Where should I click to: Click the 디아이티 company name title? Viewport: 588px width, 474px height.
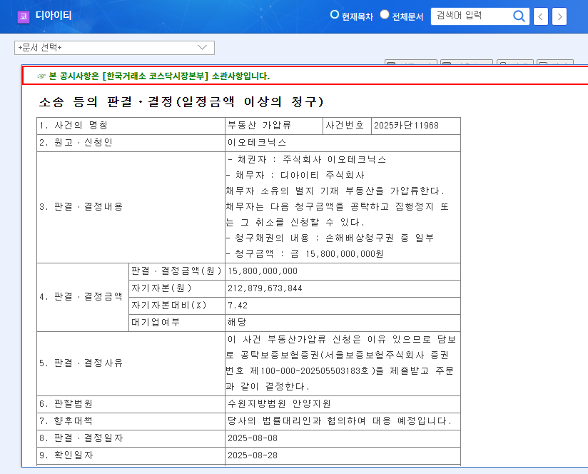coord(54,16)
